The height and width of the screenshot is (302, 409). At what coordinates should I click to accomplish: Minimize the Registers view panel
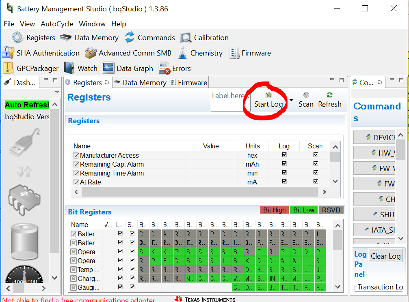(x=332, y=79)
